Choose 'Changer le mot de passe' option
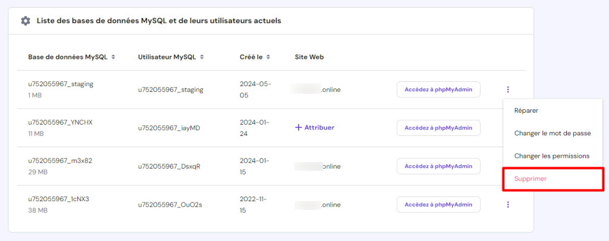609x241 pixels. tap(552, 133)
